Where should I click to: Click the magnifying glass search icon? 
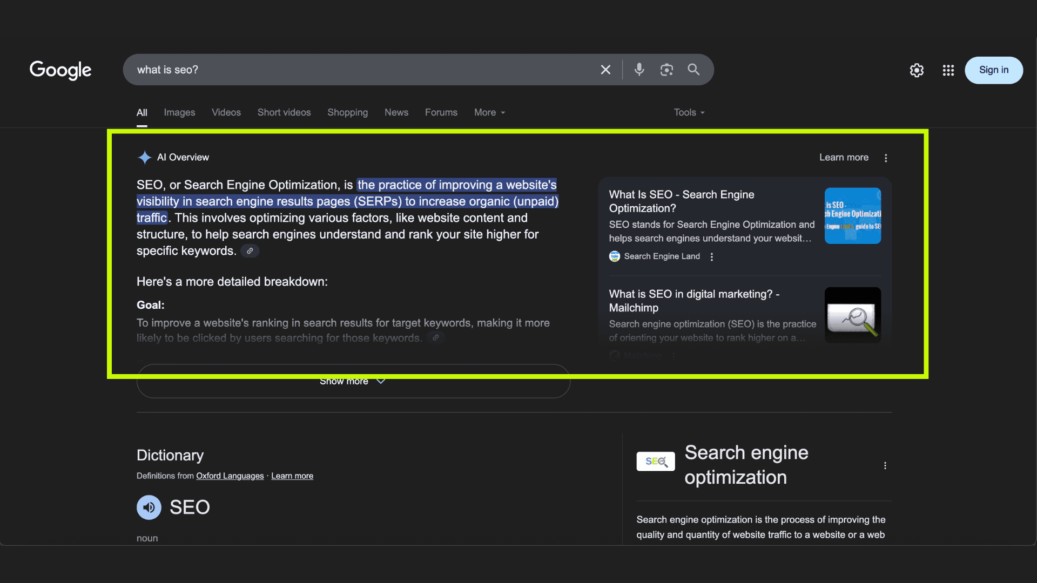[693, 70]
